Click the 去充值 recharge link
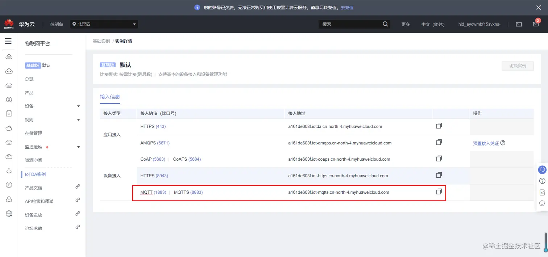This screenshot has height=257, width=548. (x=347, y=8)
